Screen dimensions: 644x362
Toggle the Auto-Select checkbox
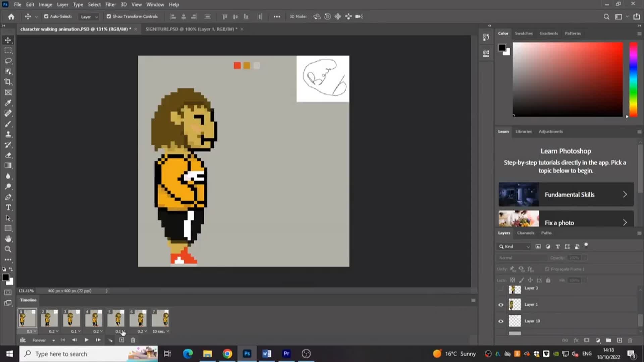46,16
